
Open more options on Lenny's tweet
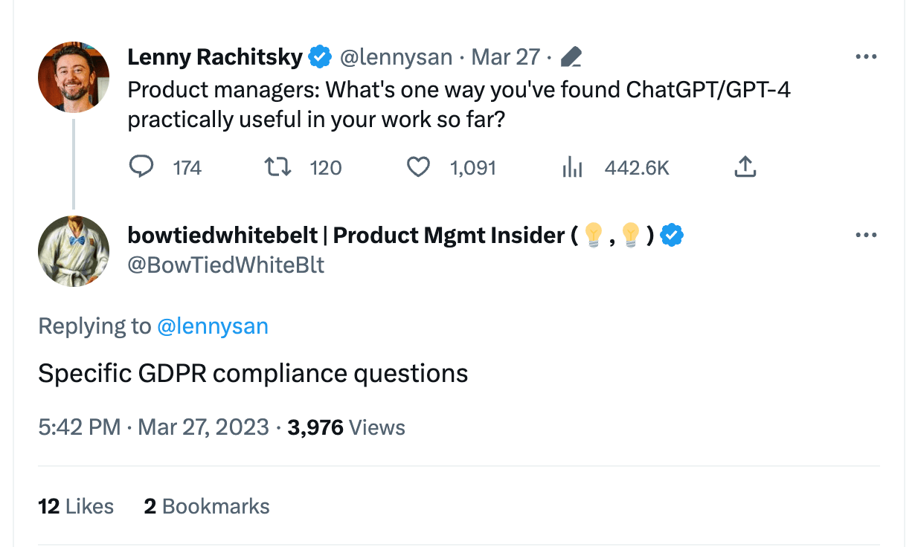coord(866,56)
